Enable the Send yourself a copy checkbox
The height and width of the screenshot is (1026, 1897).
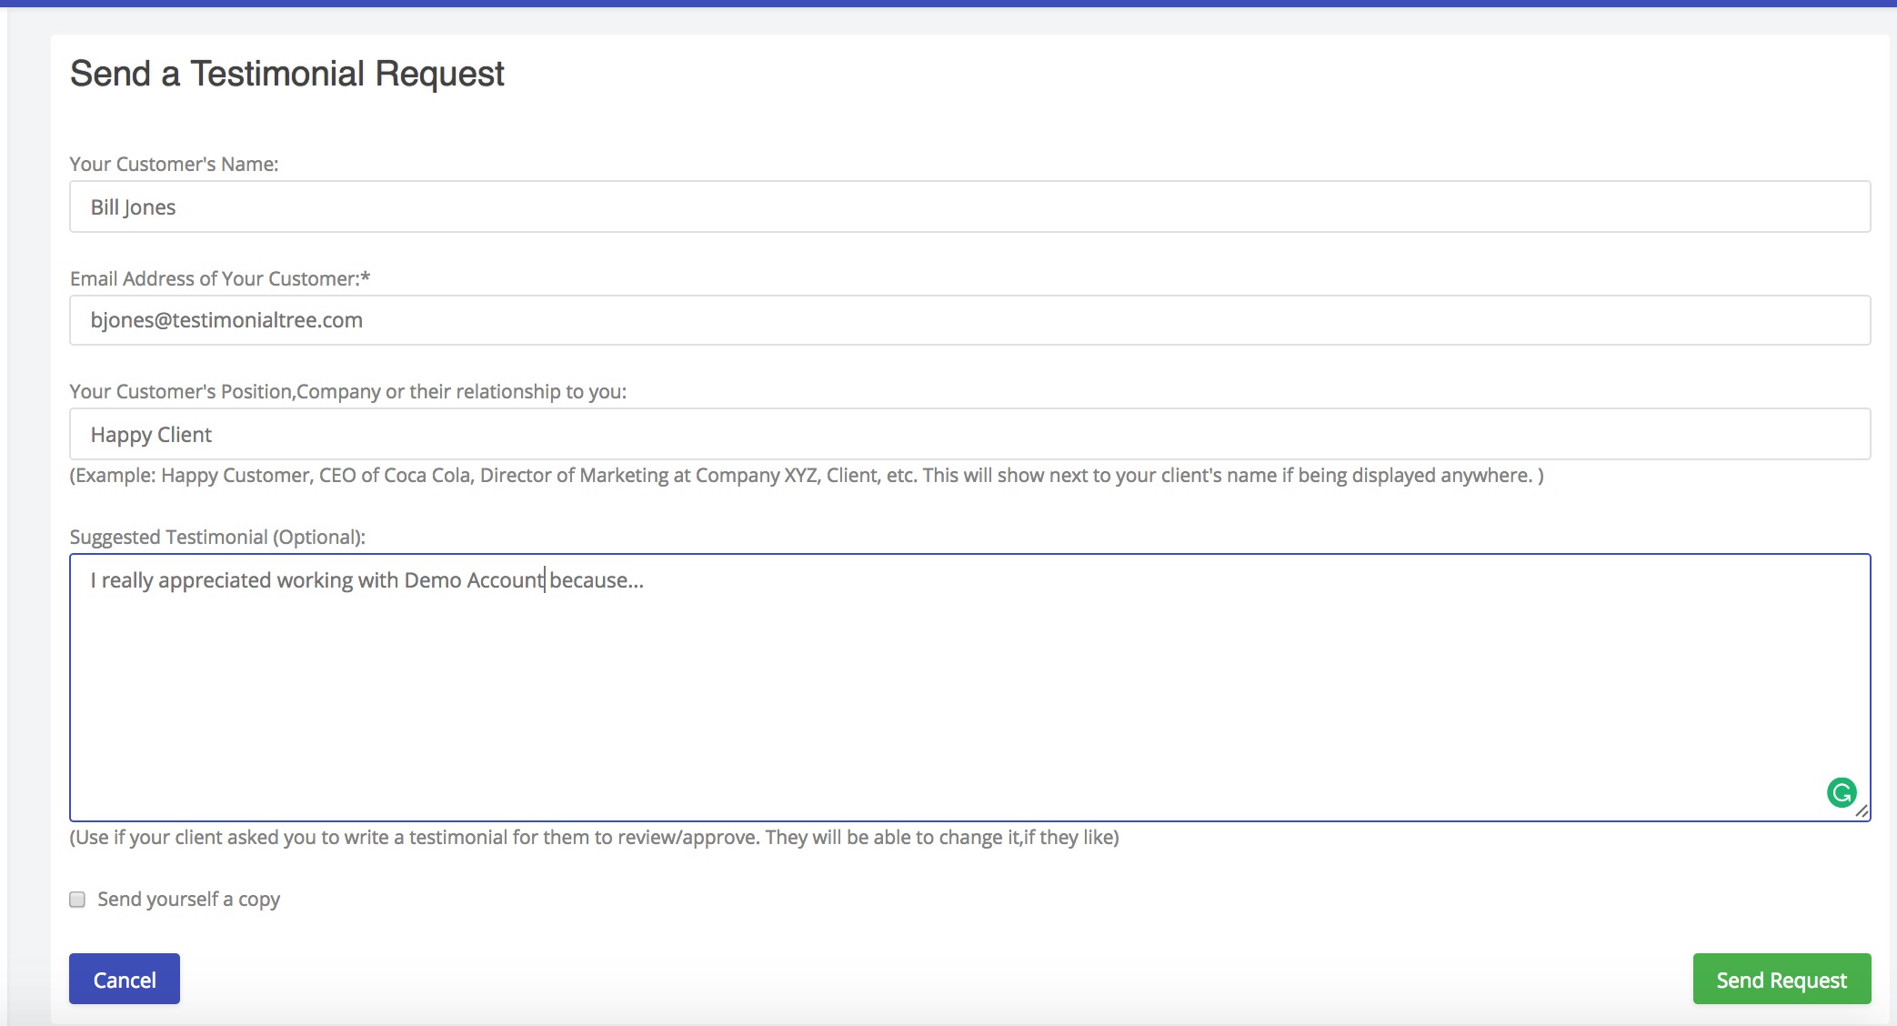click(77, 900)
